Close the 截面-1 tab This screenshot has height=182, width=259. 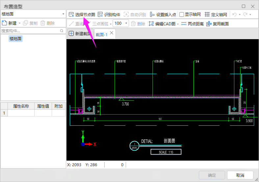click(112, 33)
